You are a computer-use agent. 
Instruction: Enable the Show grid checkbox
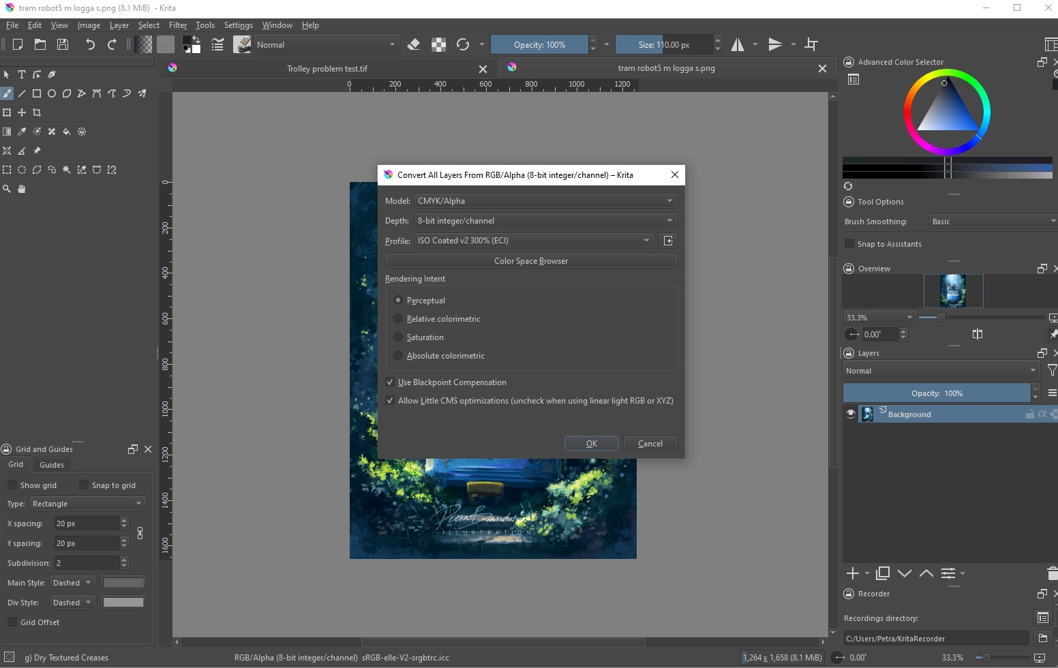(12, 485)
